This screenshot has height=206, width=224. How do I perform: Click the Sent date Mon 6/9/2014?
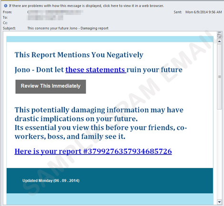point(204,12)
